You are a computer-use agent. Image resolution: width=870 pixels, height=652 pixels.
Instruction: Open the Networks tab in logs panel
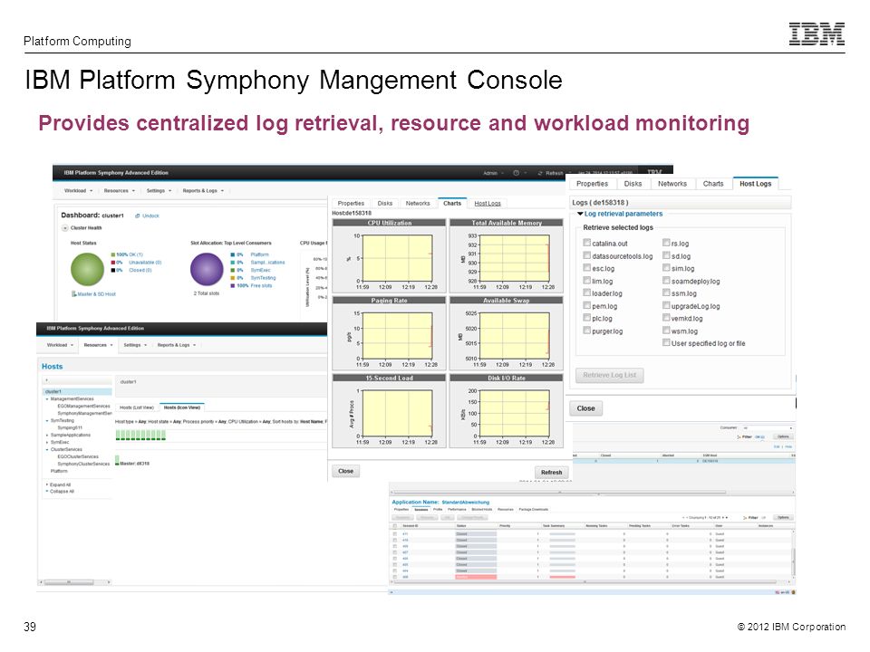coord(672,184)
